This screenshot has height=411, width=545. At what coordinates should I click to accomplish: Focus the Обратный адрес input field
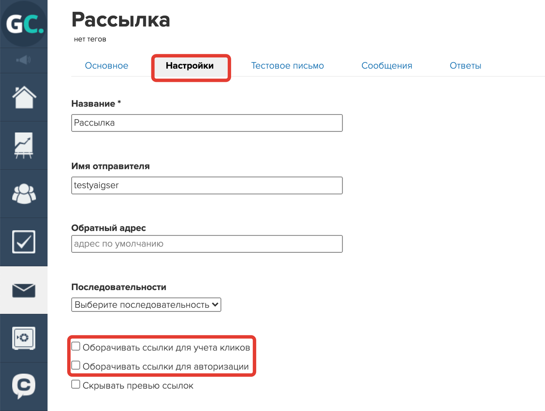point(207,244)
